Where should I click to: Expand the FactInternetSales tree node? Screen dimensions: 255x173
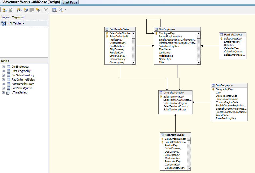[3, 80]
